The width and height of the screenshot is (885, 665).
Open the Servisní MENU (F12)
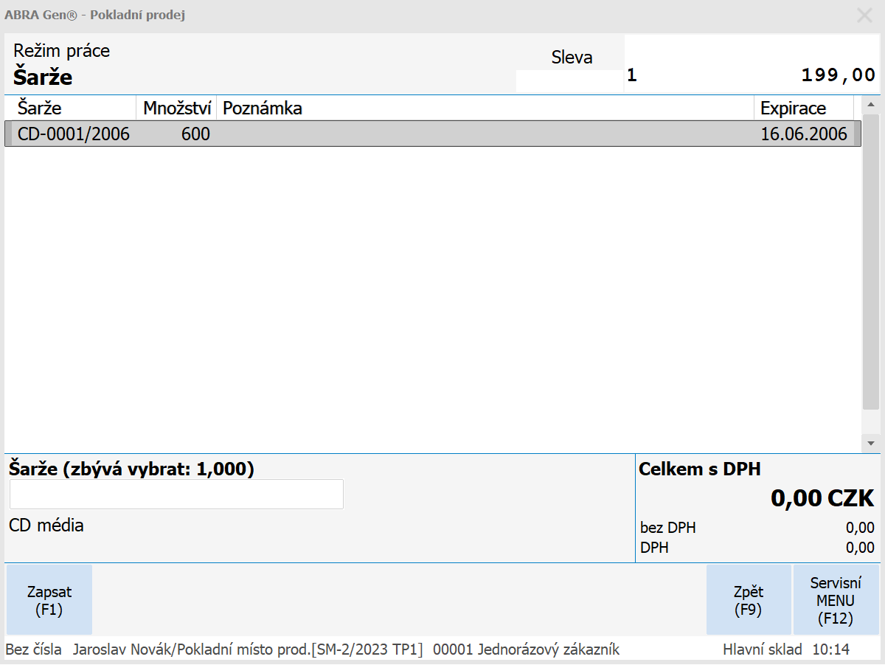point(836,600)
